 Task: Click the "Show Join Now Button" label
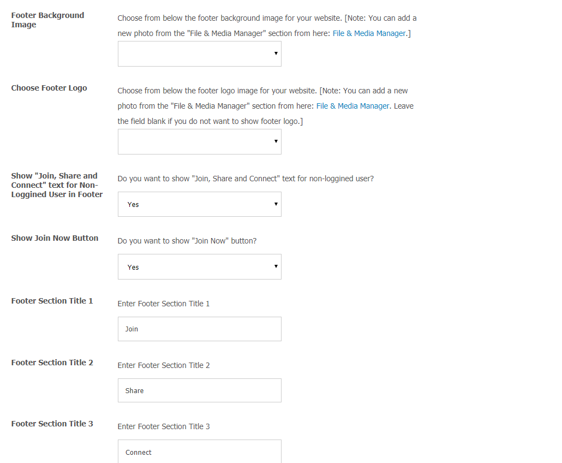[55, 238]
